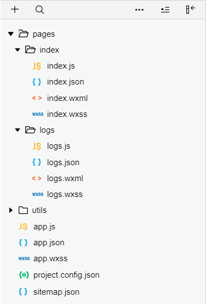
Task: Collapse the pages folder arrow
Action: (x=11, y=34)
